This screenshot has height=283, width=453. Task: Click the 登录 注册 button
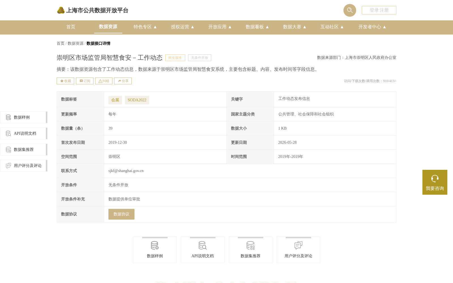pyautogui.click(x=379, y=10)
